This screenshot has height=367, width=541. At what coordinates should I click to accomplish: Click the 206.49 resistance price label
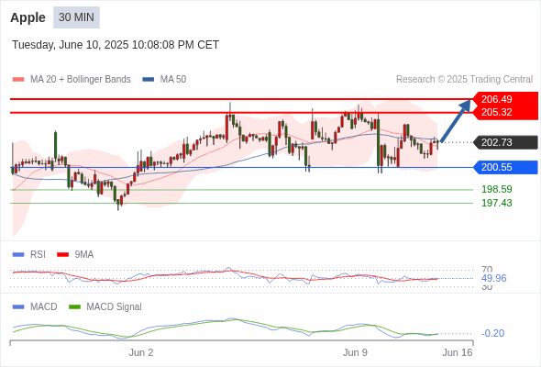click(x=496, y=99)
